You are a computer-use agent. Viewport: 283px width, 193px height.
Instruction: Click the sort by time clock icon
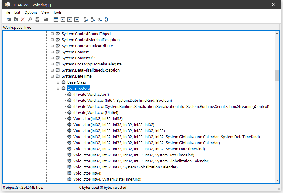100,19
